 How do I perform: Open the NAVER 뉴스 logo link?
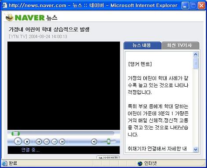31,18
